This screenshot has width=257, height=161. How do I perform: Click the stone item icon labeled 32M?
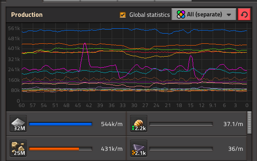coord(18,124)
